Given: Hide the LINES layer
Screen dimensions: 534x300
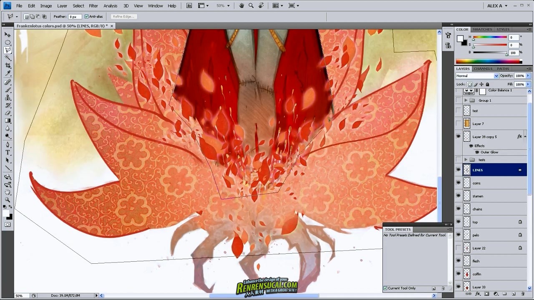Looking at the screenshot, I should coord(458,170).
